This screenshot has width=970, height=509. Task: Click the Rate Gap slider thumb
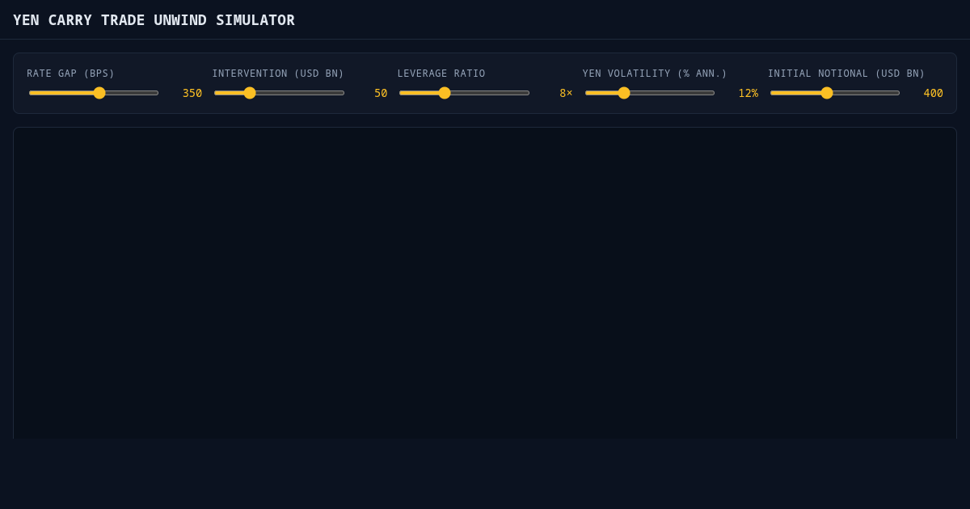pyautogui.click(x=99, y=93)
